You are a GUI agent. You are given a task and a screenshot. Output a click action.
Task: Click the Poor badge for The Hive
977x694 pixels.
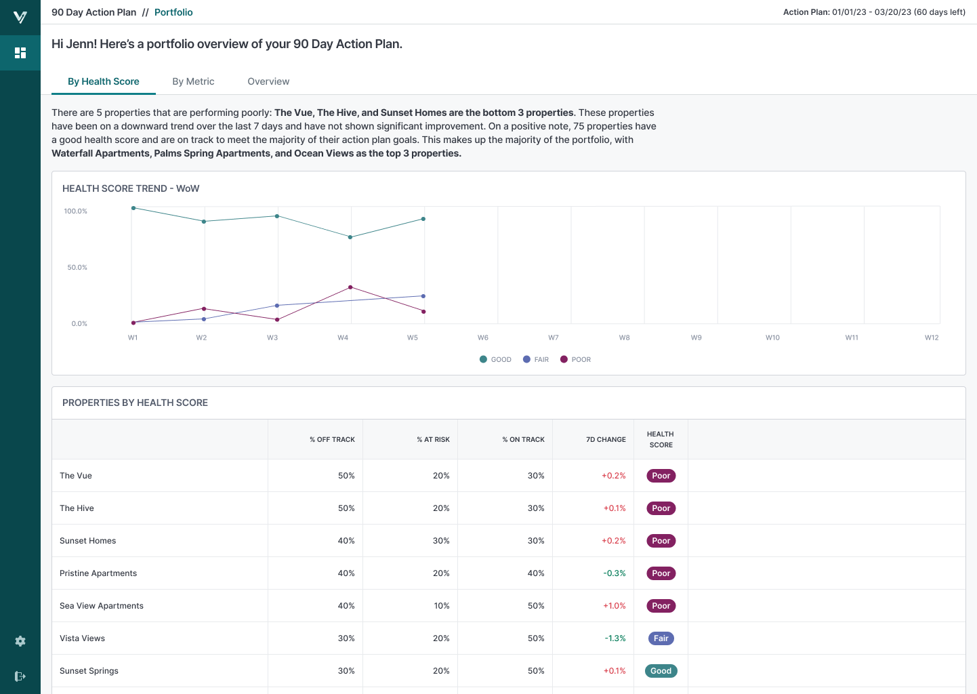point(661,508)
